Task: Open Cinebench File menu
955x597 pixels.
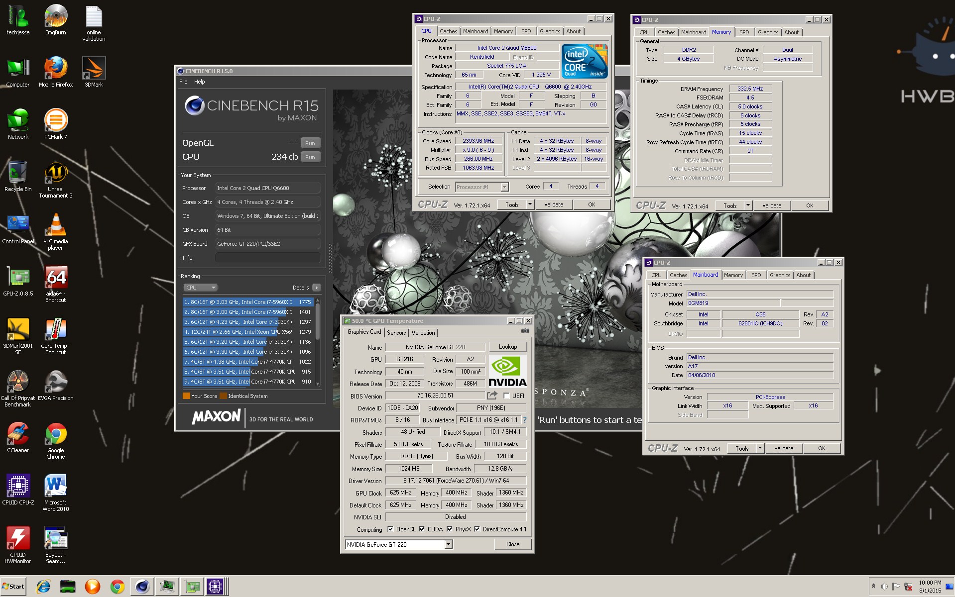Action: (x=183, y=82)
